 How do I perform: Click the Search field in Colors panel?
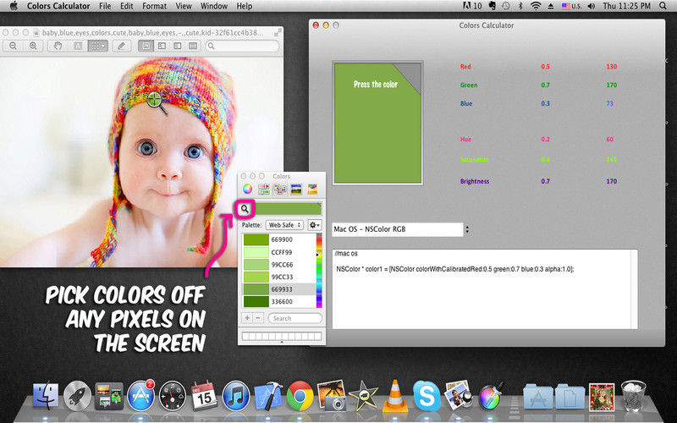point(294,318)
